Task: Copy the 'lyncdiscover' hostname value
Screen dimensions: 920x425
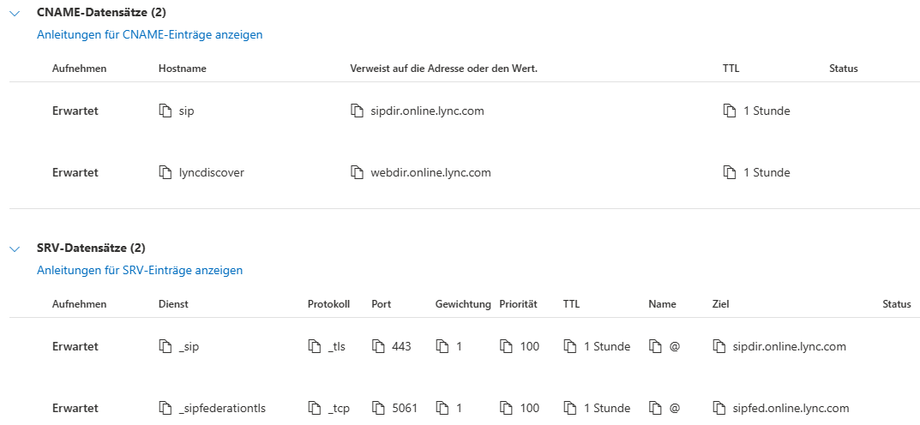Action: click(x=166, y=173)
